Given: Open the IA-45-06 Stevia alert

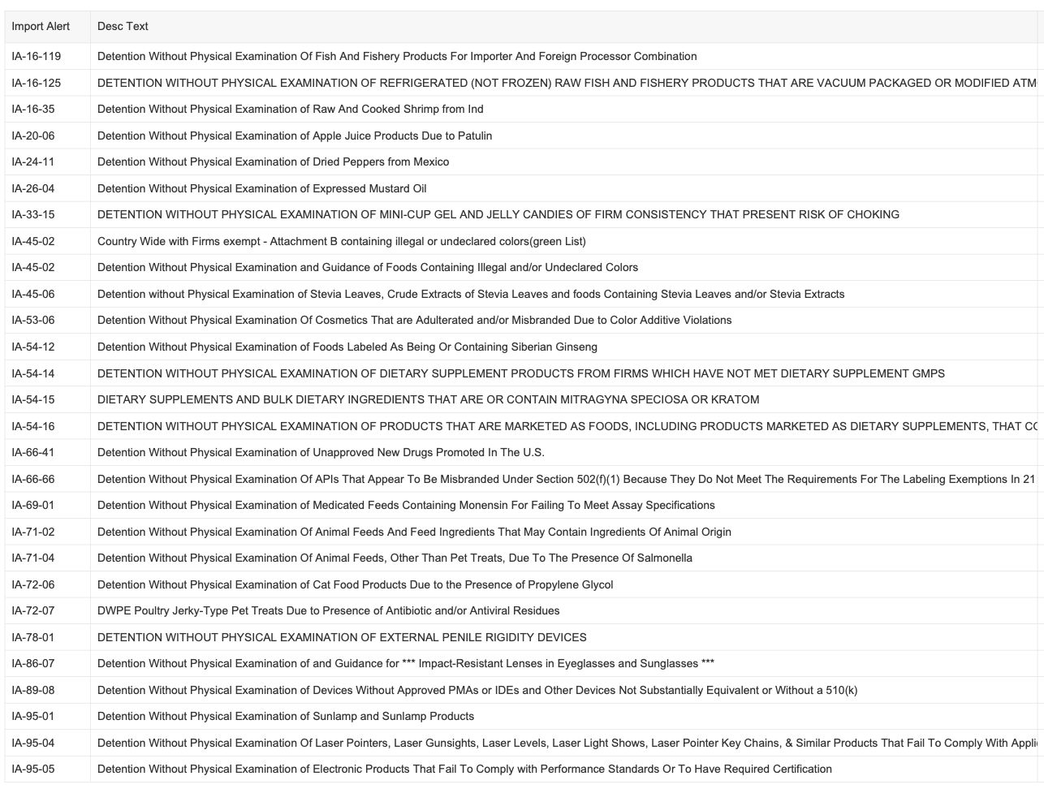Looking at the screenshot, I should (x=33, y=294).
